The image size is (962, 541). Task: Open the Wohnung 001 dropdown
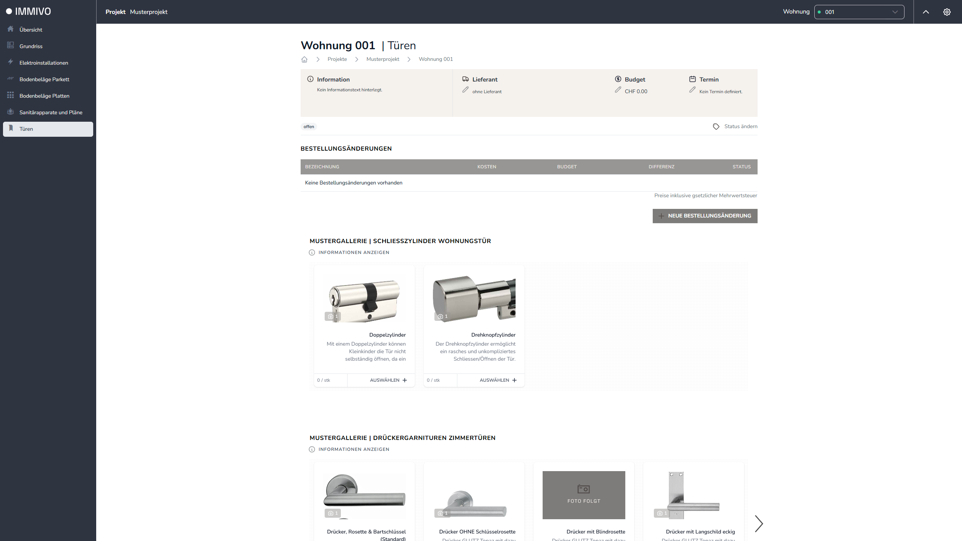point(859,12)
